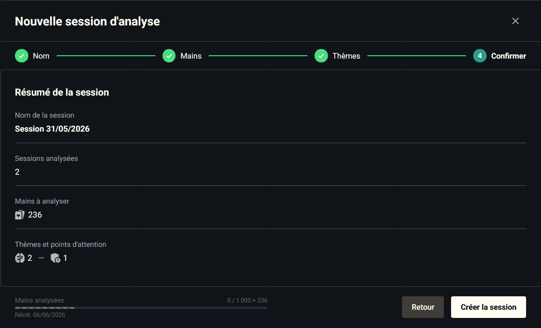Image resolution: width=541 pixels, height=328 pixels.
Task: Click the step 4 Confirmer circle badge
Action: pyautogui.click(x=480, y=56)
